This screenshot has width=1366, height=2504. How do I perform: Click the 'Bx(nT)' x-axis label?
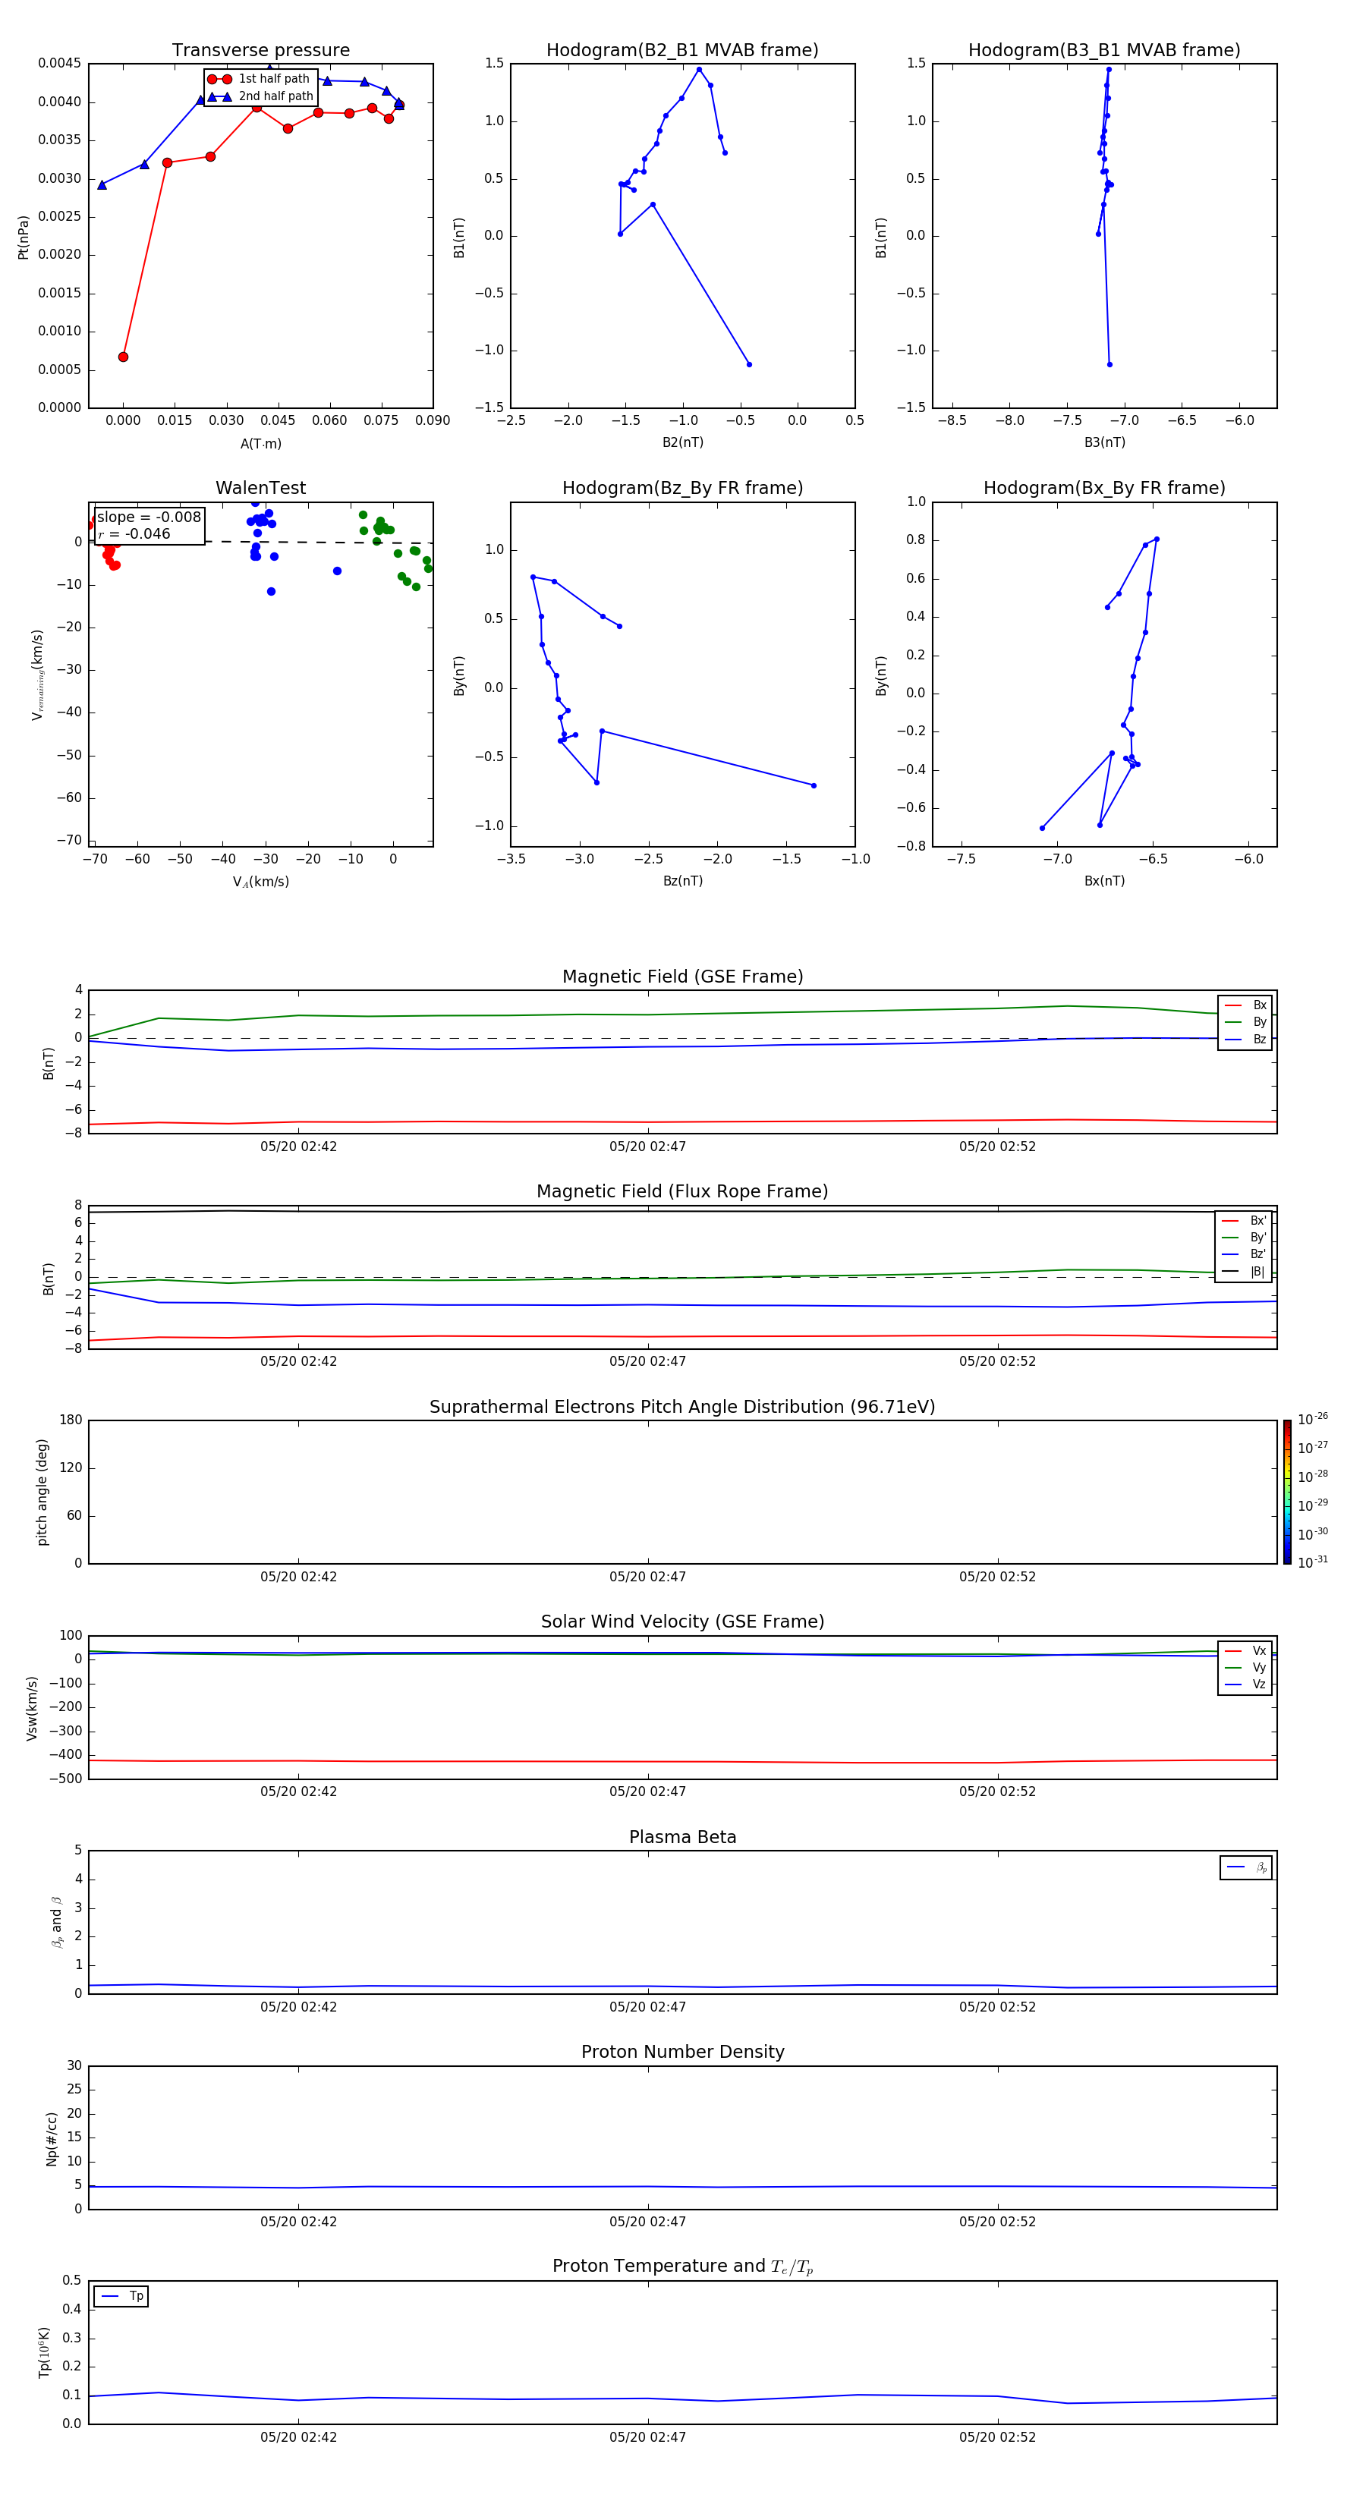1104,881
